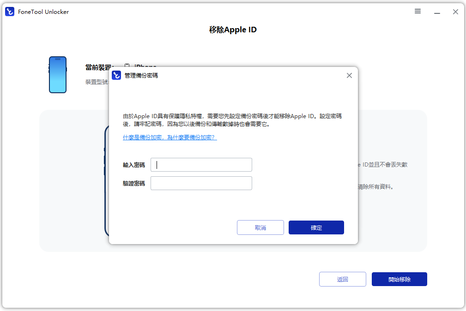Image resolution: width=466 pixels, height=311 pixels.
Task: Minimize the FoneTool Unlocker window
Action: [x=437, y=12]
